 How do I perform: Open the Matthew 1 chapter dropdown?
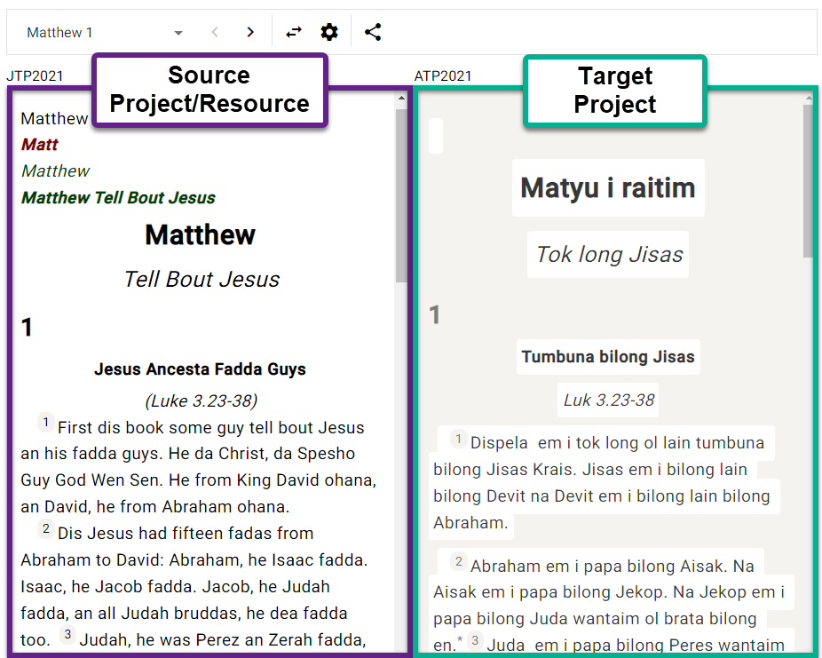[x=105, y=33]
